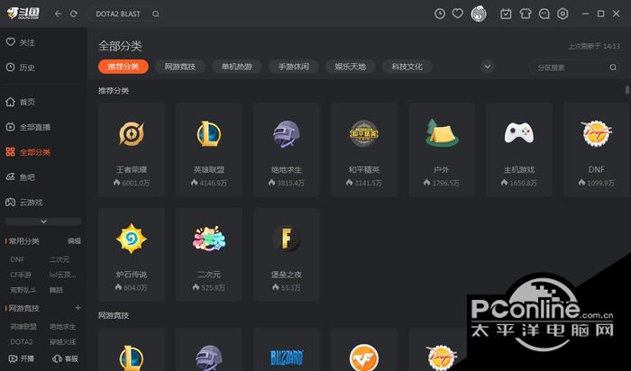Open 荒野乱斗 in the sidebar
631x371 pixels.
point(23,290)
